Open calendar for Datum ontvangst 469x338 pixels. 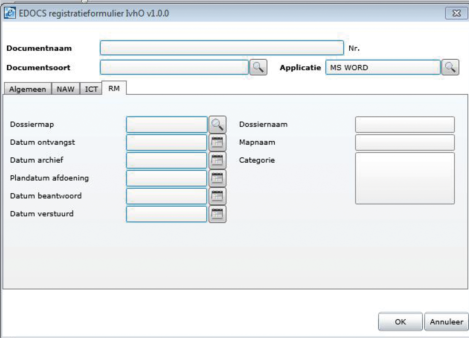tap(217, 143)
